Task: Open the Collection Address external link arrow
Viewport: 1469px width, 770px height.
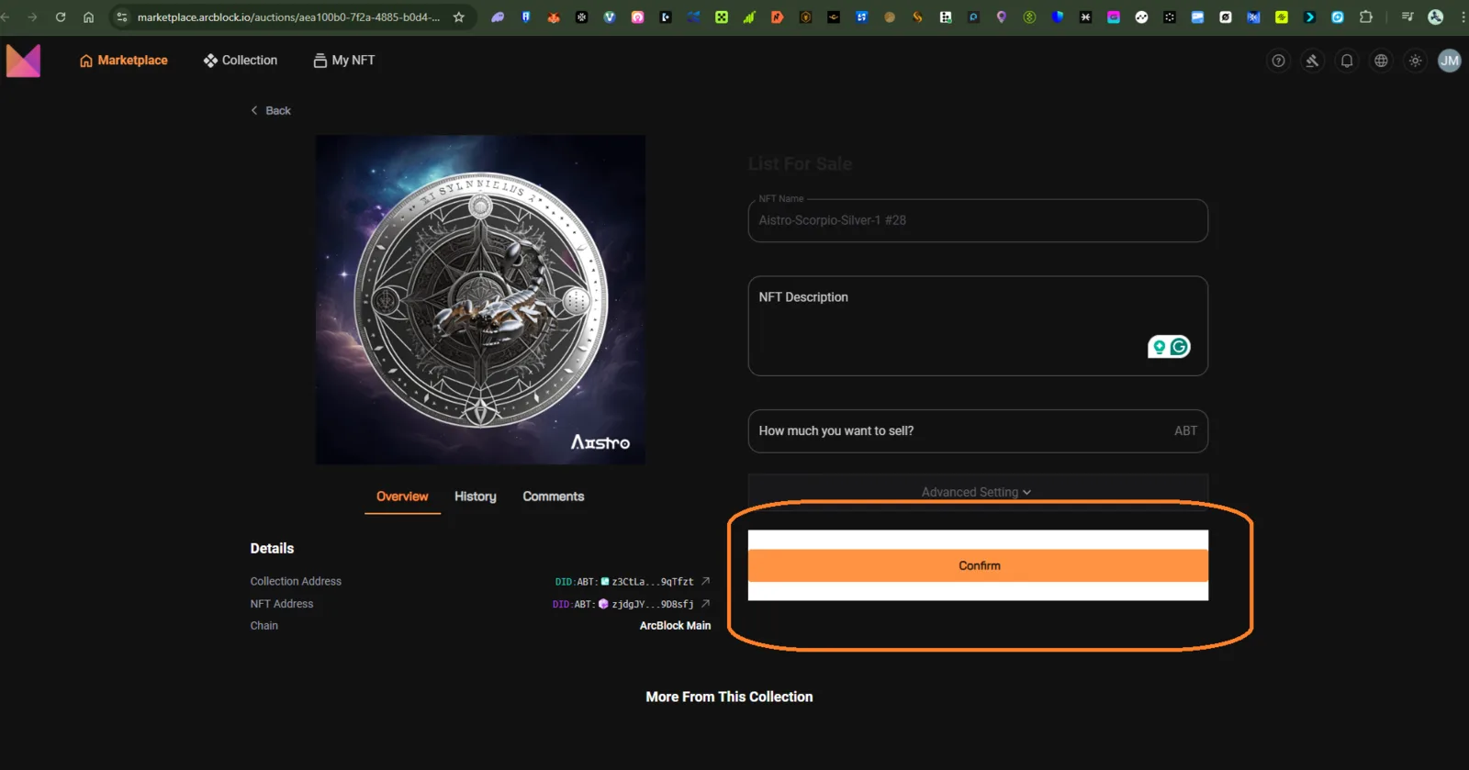Action: [x=705, y=581]
